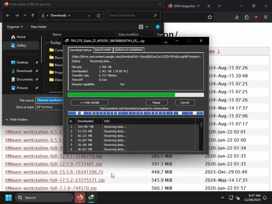Cancel the IDM download
Screen dimensions: 272x204
[x=185, y=103]
